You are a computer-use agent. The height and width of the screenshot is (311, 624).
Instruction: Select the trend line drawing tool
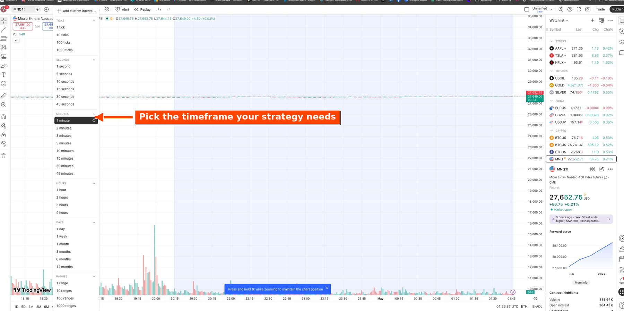pyautogui.click(x=4, y=30)
